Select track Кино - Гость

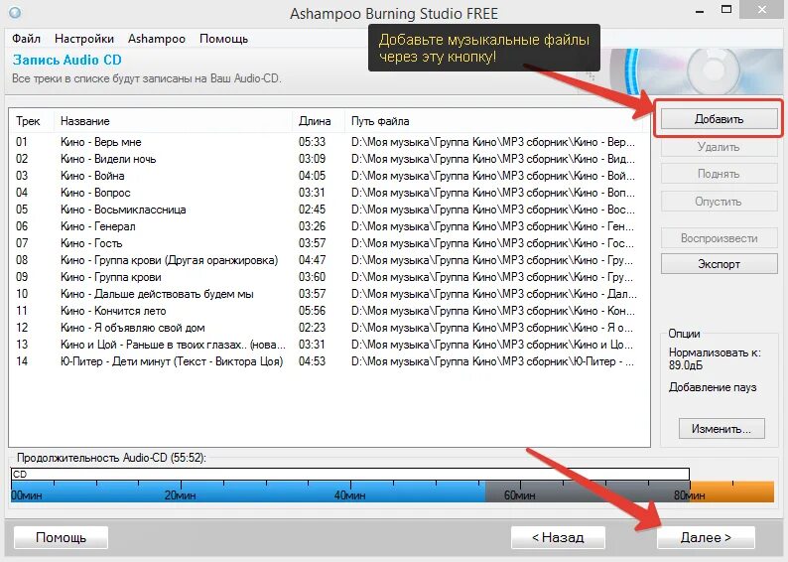328,243
